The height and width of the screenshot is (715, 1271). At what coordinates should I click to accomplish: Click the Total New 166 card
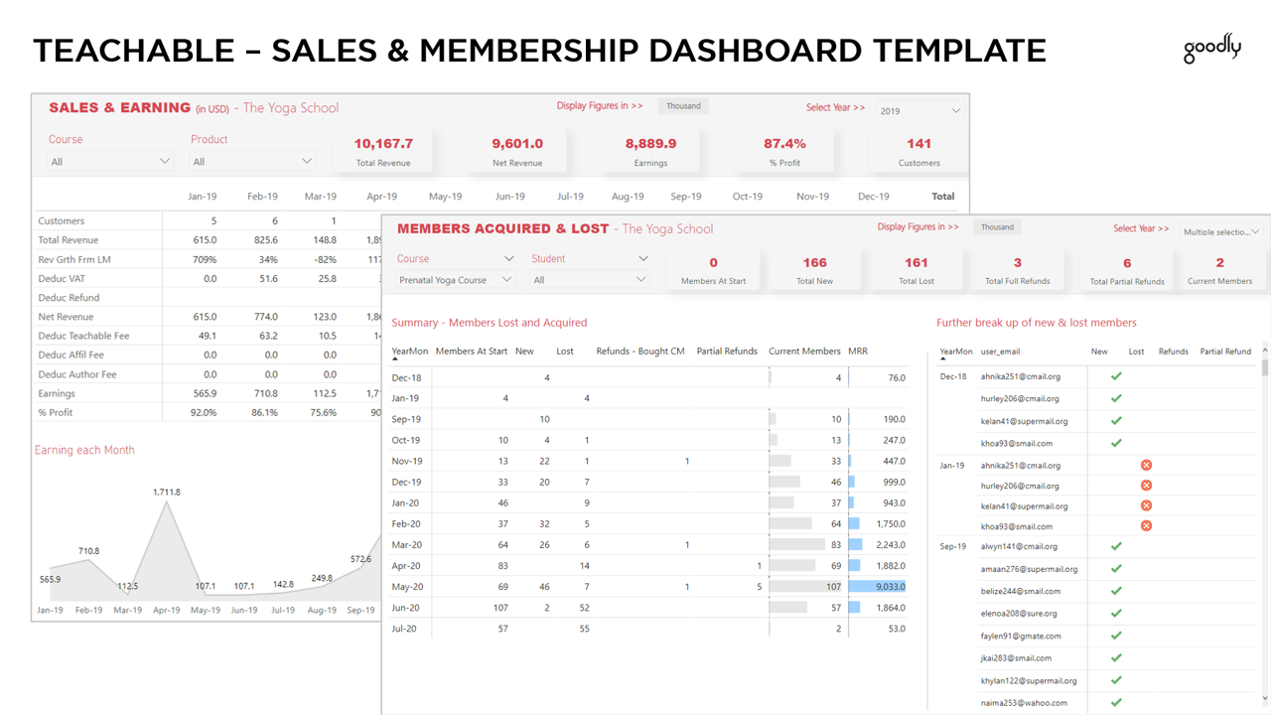click(x=815, y=270)
